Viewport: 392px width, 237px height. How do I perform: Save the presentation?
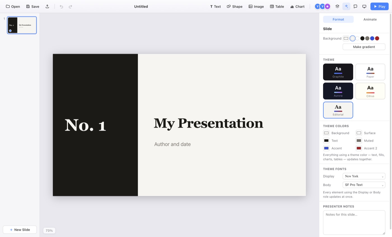pos(32,6)
